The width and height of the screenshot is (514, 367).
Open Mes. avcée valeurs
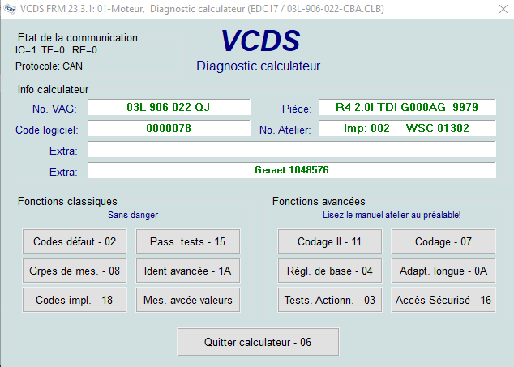coord(188,300)
